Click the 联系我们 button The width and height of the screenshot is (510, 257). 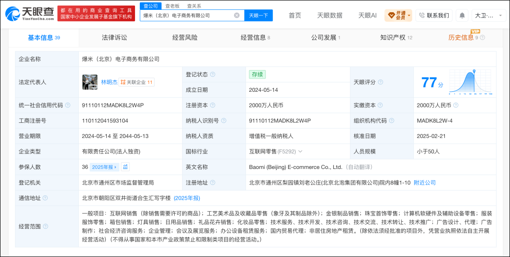434,15
